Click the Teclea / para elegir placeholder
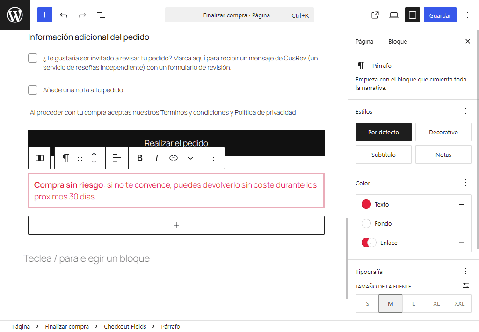479x332 pixels. point(87,258)
